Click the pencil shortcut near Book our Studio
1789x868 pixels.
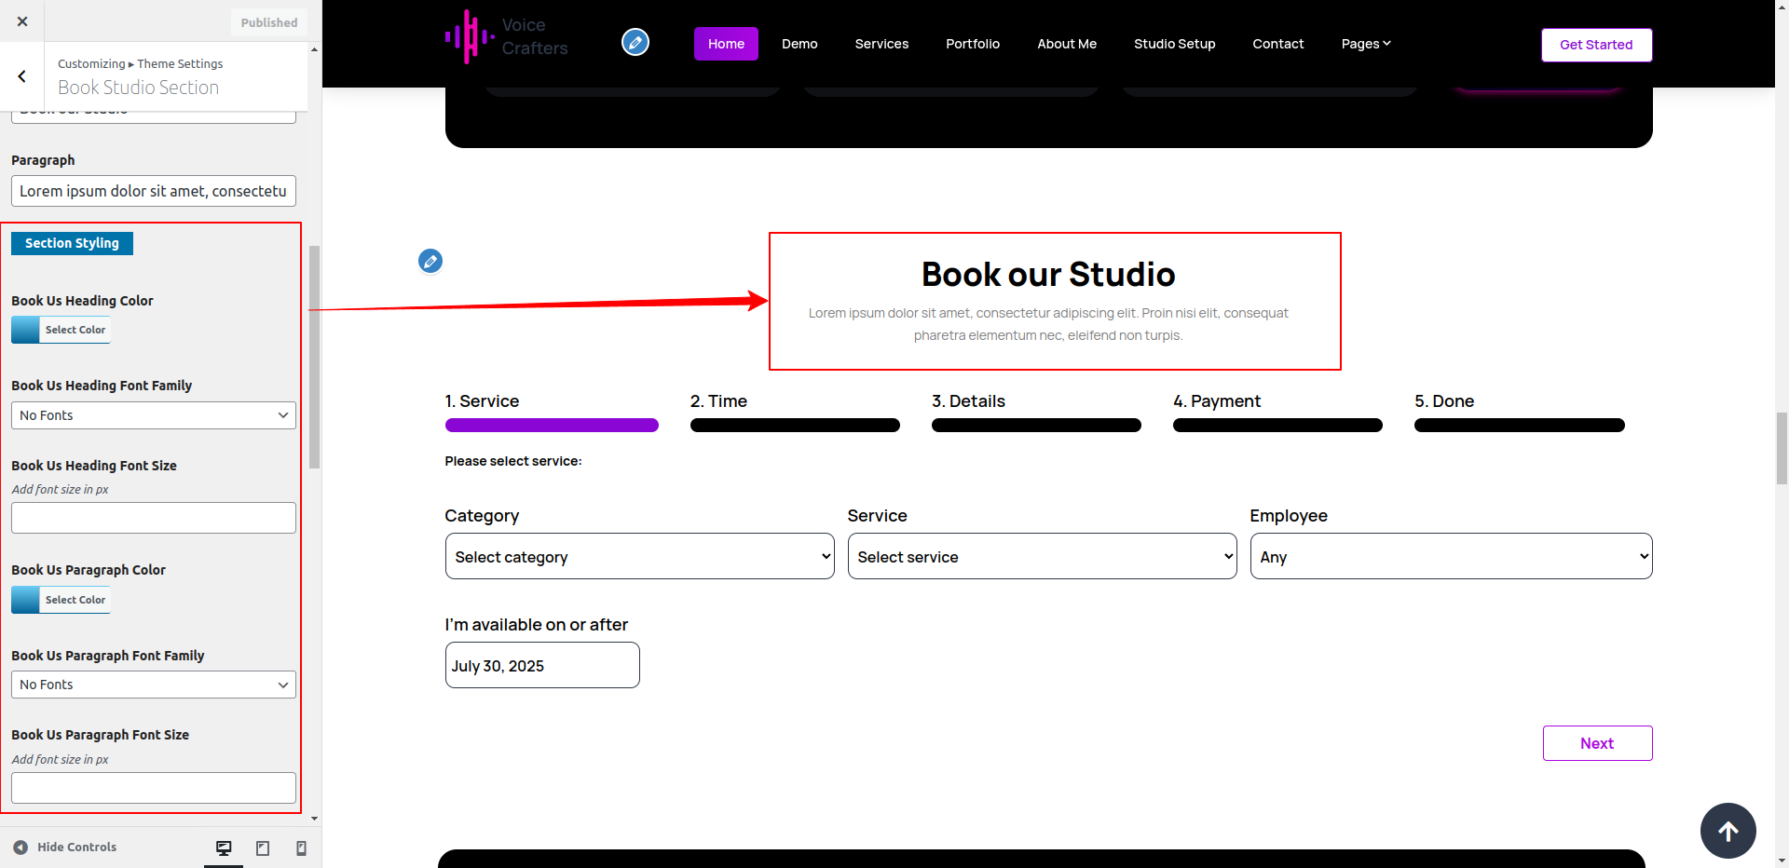coord(430,261)
